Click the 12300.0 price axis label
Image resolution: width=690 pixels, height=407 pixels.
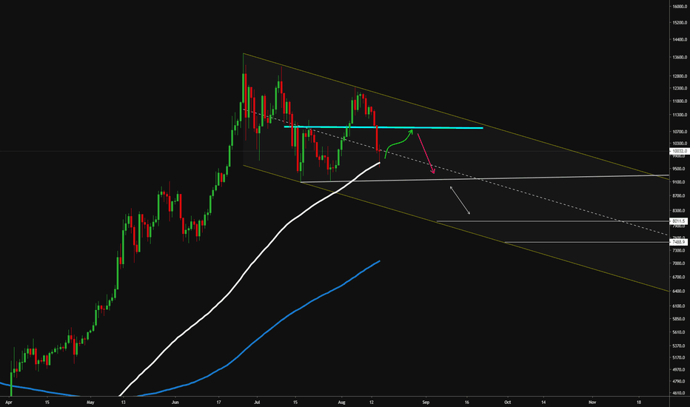(x=680, y=89)
